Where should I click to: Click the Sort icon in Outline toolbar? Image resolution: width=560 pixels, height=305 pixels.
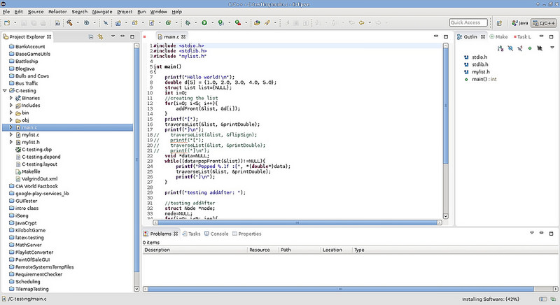(x=500, y=48)
